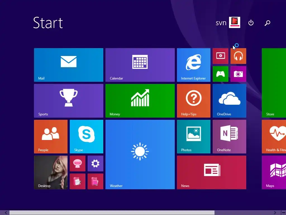Click the svn account picture

tap(235, 22)
